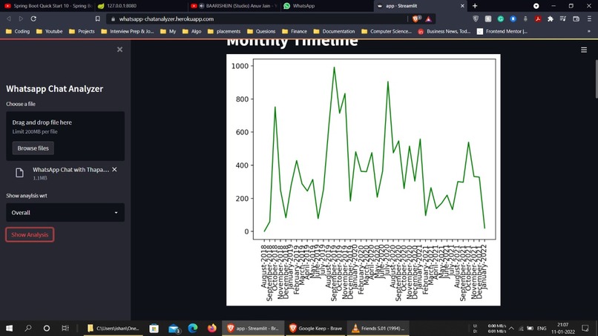Open the Coding bookmarks folder
The image size is (598, 336).
pos(18,31)
